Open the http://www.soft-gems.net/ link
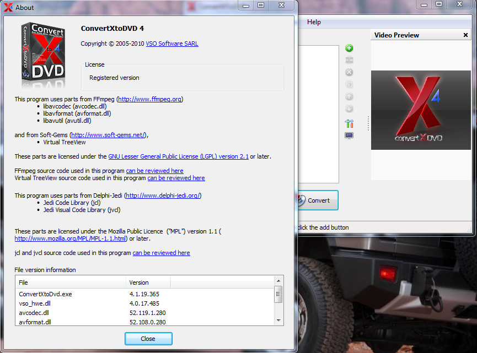This screenshot has height=353, width=477. (x=108, y=135)
